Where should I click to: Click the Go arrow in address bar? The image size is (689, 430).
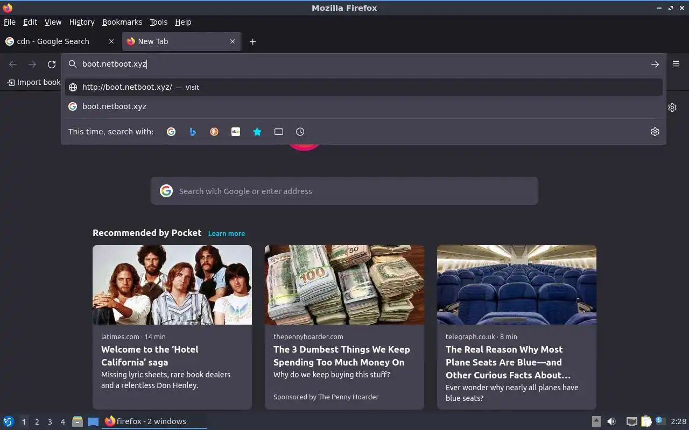pos(655,64)
